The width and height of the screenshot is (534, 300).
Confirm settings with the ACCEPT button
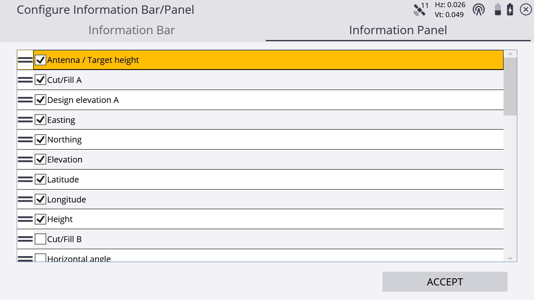445,282
